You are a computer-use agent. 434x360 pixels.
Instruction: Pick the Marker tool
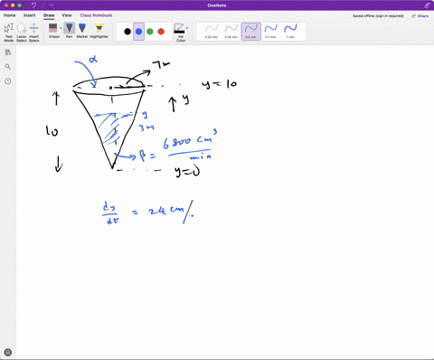pyautogui.click(x=82, y=31)
